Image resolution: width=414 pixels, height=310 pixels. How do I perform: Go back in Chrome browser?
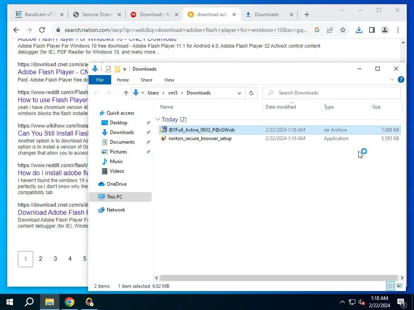tap(16, 30)
